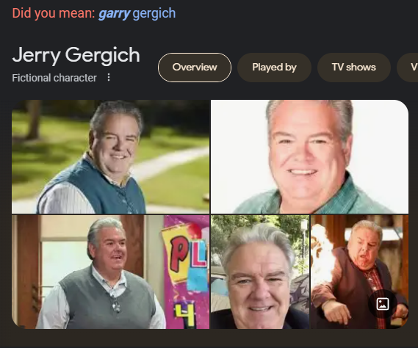Click the italic "garry" spelling correction
This screenshot has height=348, width=418.
[115, 13]
